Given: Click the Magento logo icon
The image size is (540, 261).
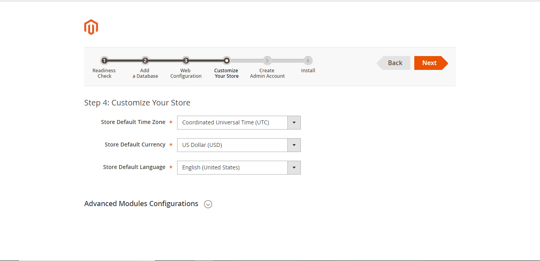Looking at the screenshot, I should [91, 27].
